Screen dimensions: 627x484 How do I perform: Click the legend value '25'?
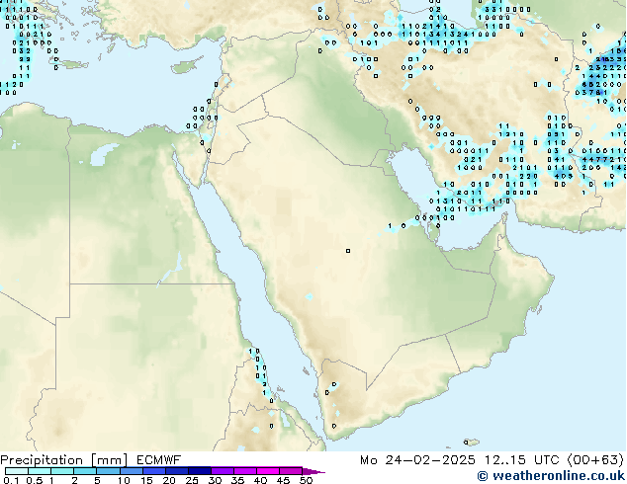point(192,480)
